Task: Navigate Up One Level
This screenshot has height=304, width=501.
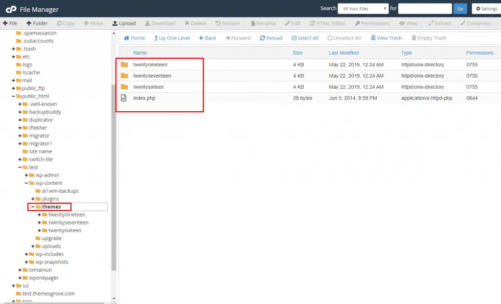Action: coord(172,38)
